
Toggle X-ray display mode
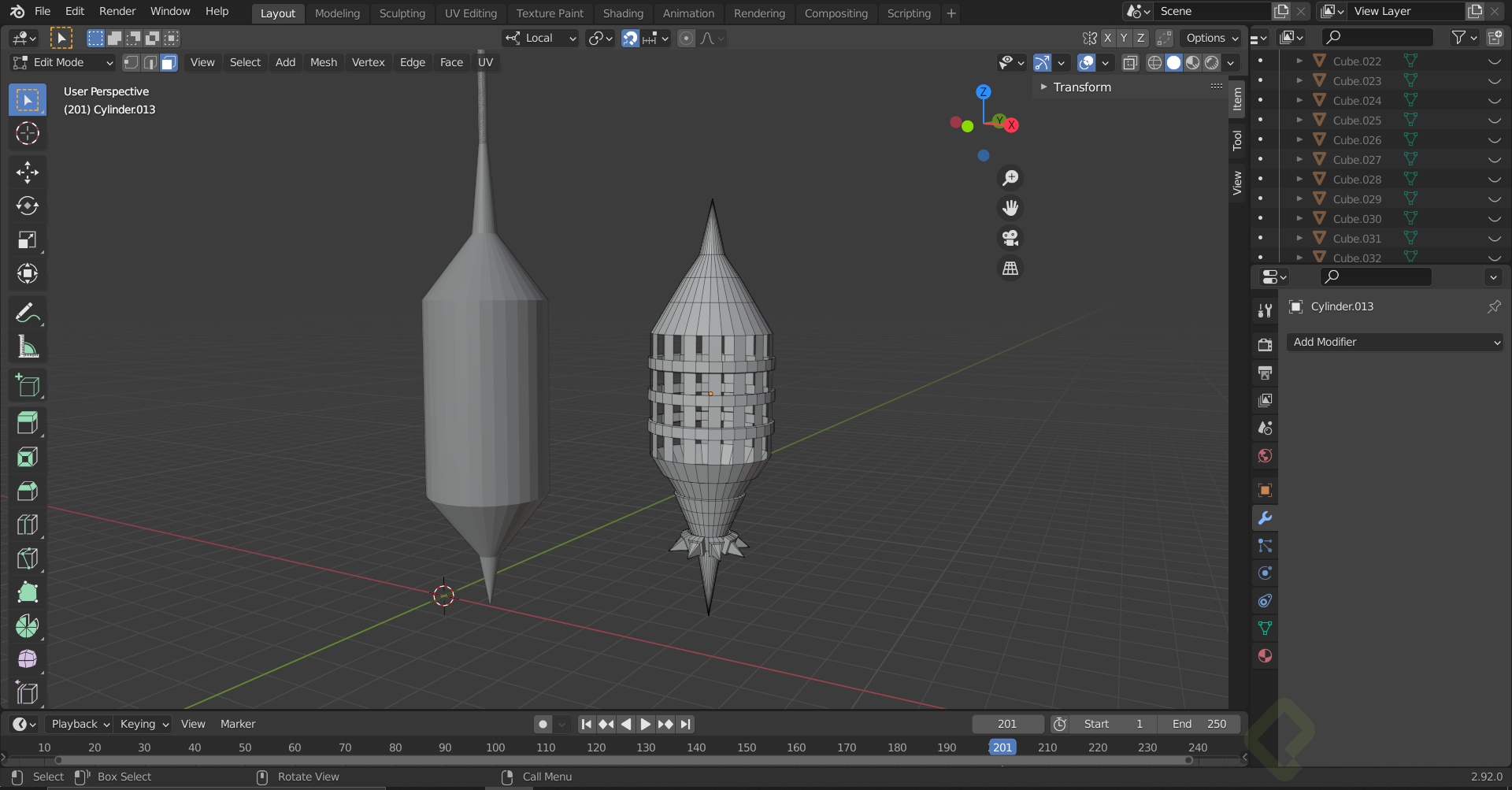click(x=1130, y=63)
